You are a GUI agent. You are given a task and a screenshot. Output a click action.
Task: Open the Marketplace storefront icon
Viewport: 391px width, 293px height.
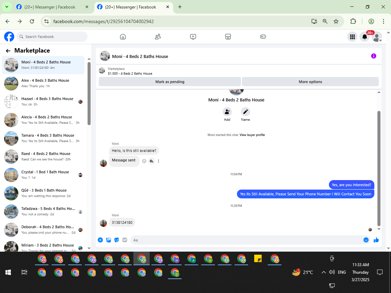[x=228, y=37]
